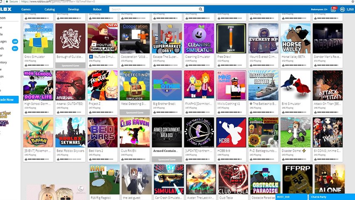
Task: Open the last guest thumbnail
Action: (x=137, y=179)
